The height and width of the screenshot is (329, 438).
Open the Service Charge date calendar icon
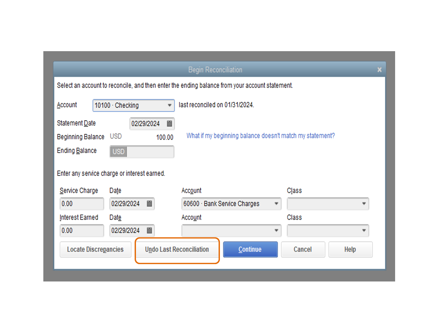click(x=150, y=204)
